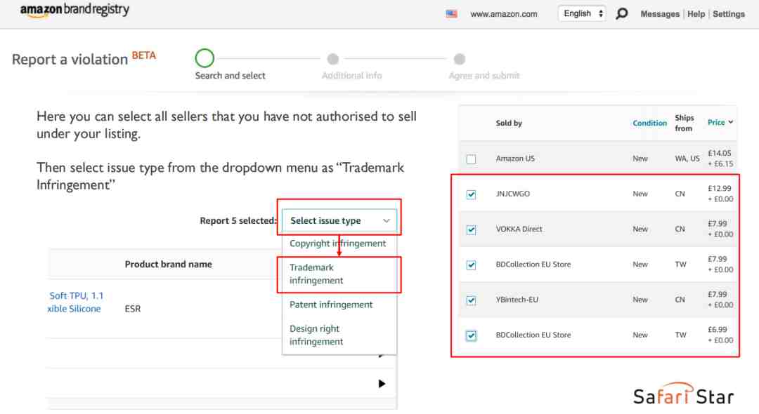Screen dimensions: 759x414
Task: Choose Patent infringement from the list
Action: [331, 305]
